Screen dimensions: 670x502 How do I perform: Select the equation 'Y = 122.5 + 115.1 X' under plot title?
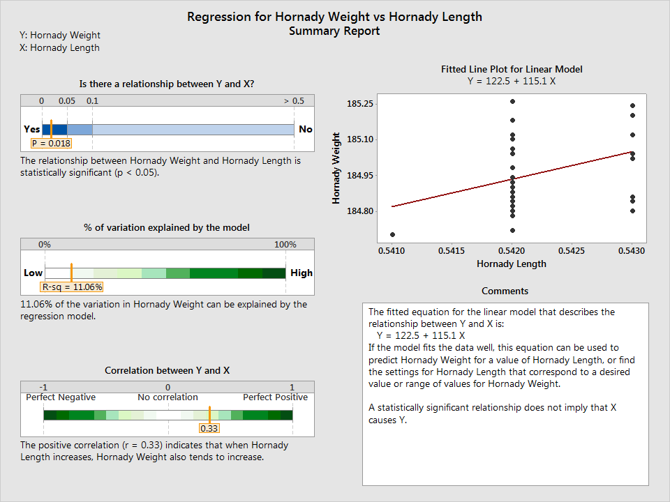tap(512, 81)
